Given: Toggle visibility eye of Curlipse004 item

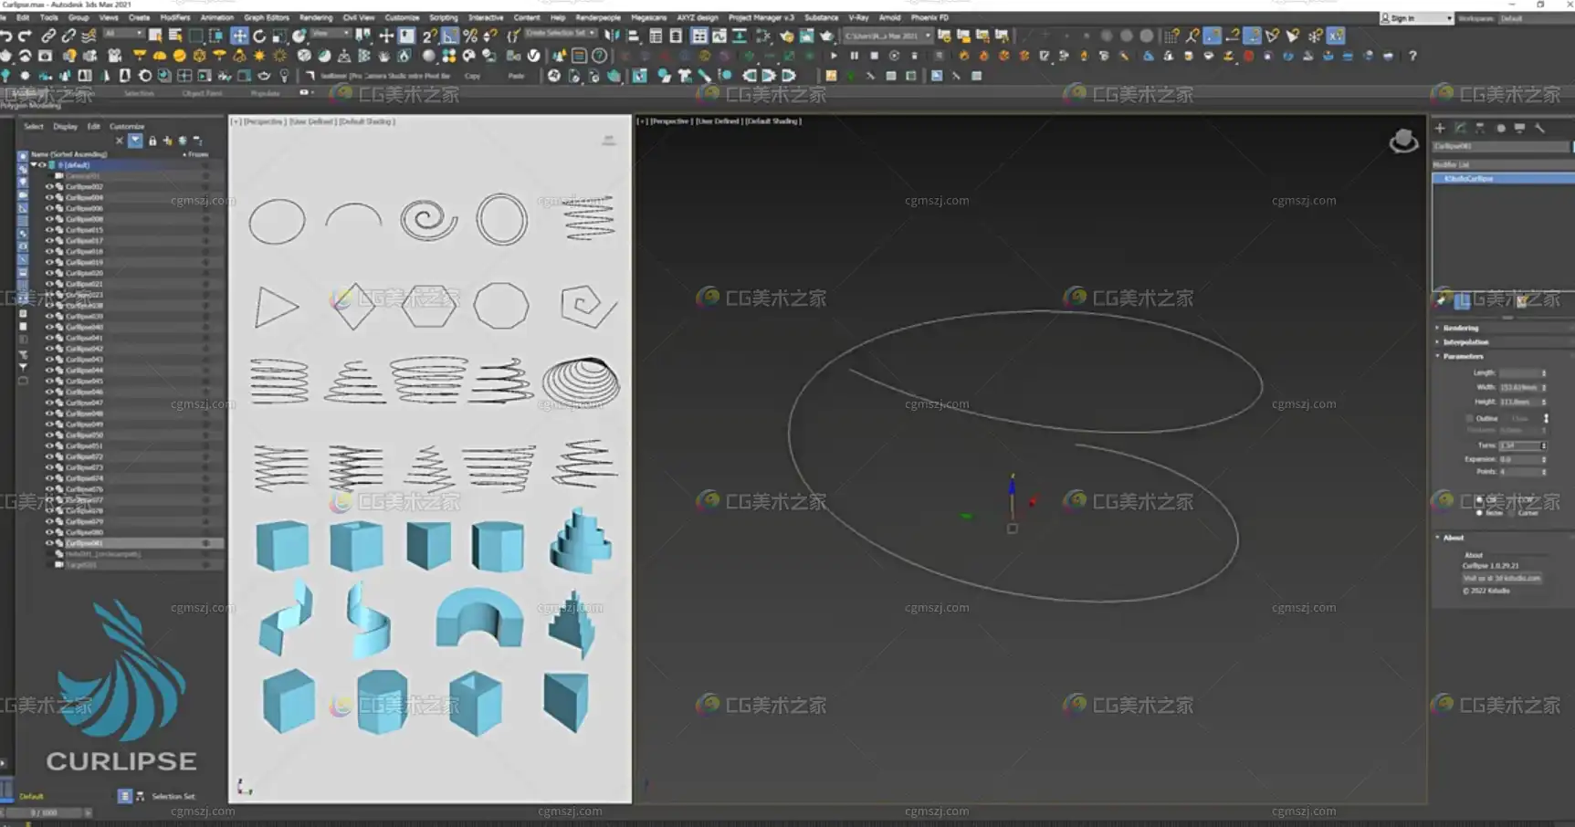Looking at the screenshot, I should (49, 197).
